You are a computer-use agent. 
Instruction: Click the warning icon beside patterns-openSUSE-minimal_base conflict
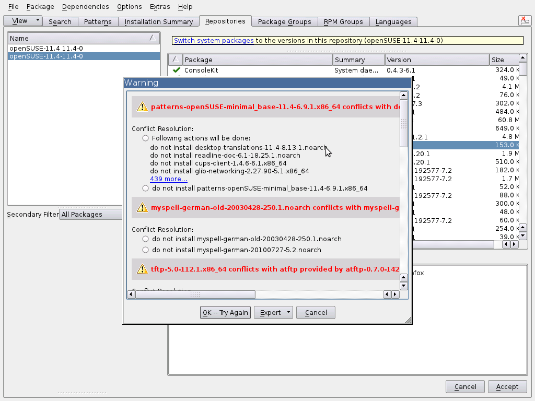(x=142, y=107)
